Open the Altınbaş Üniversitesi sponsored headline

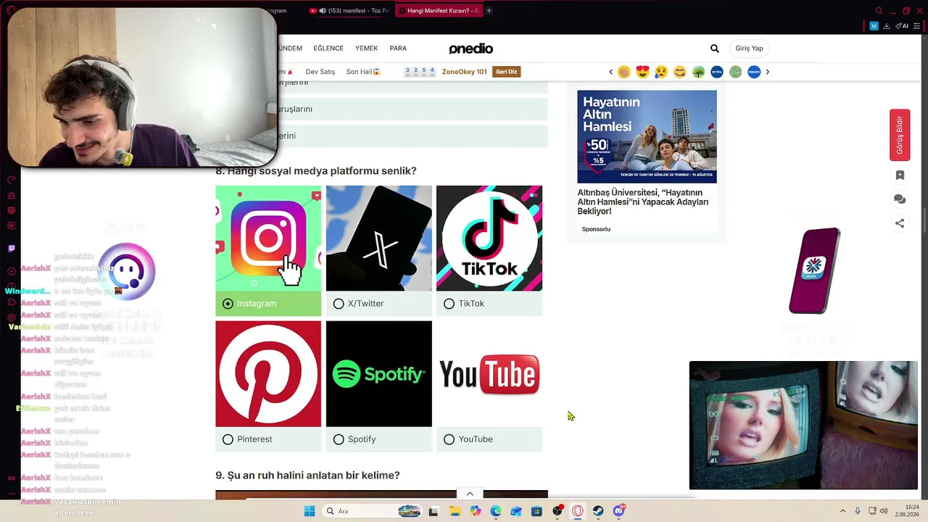(643, 202)
